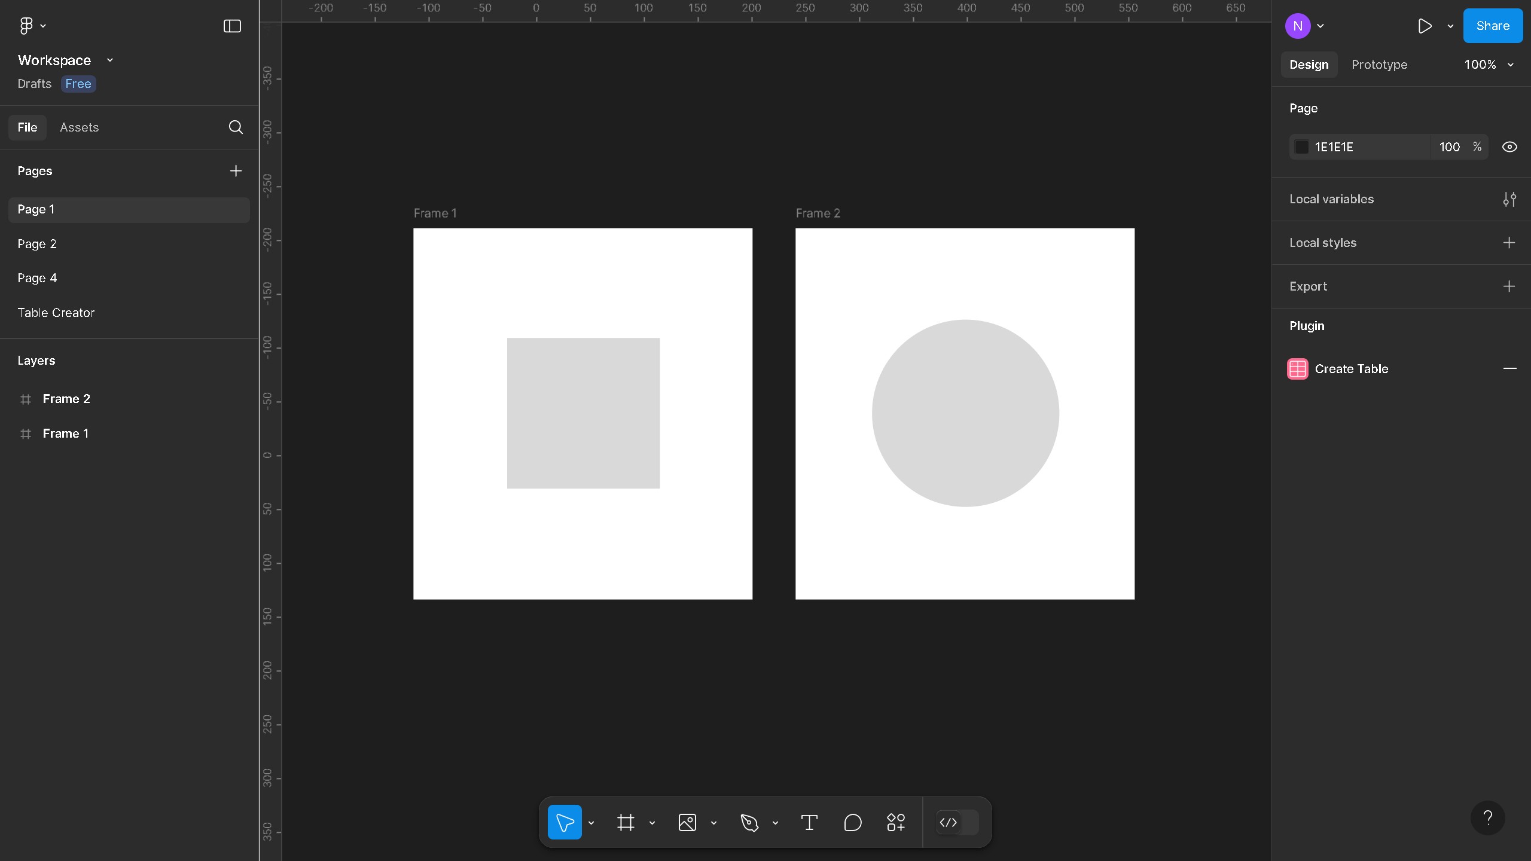Screen dimensions: 1531x861
Task: Click the Share button
Action: coord(1492,26)
